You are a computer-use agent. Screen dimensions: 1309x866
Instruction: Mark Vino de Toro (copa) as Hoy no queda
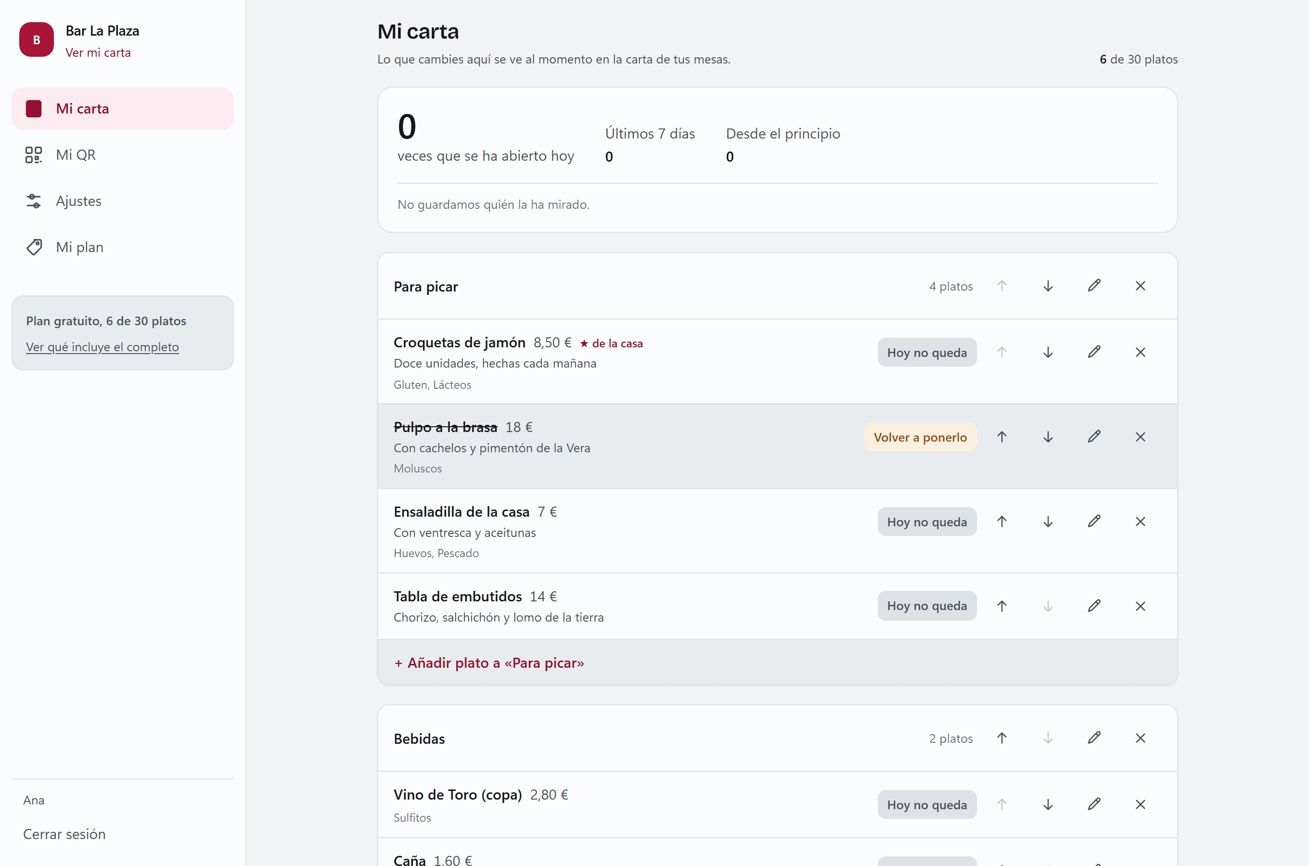pos(927,805)
